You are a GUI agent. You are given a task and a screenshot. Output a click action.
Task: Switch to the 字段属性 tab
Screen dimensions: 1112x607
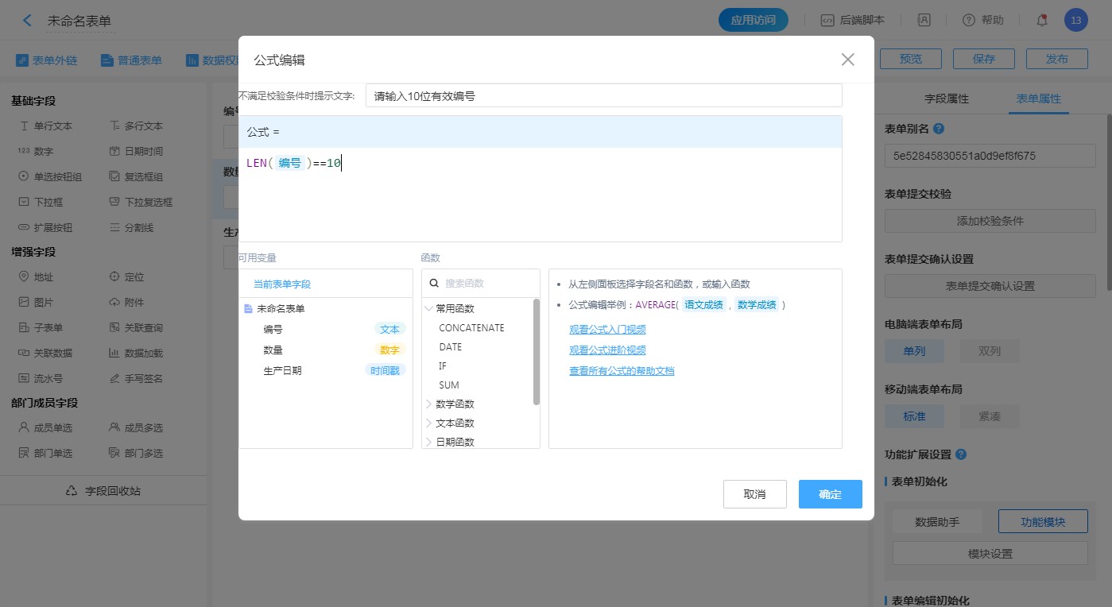click(x=946, y=99)
